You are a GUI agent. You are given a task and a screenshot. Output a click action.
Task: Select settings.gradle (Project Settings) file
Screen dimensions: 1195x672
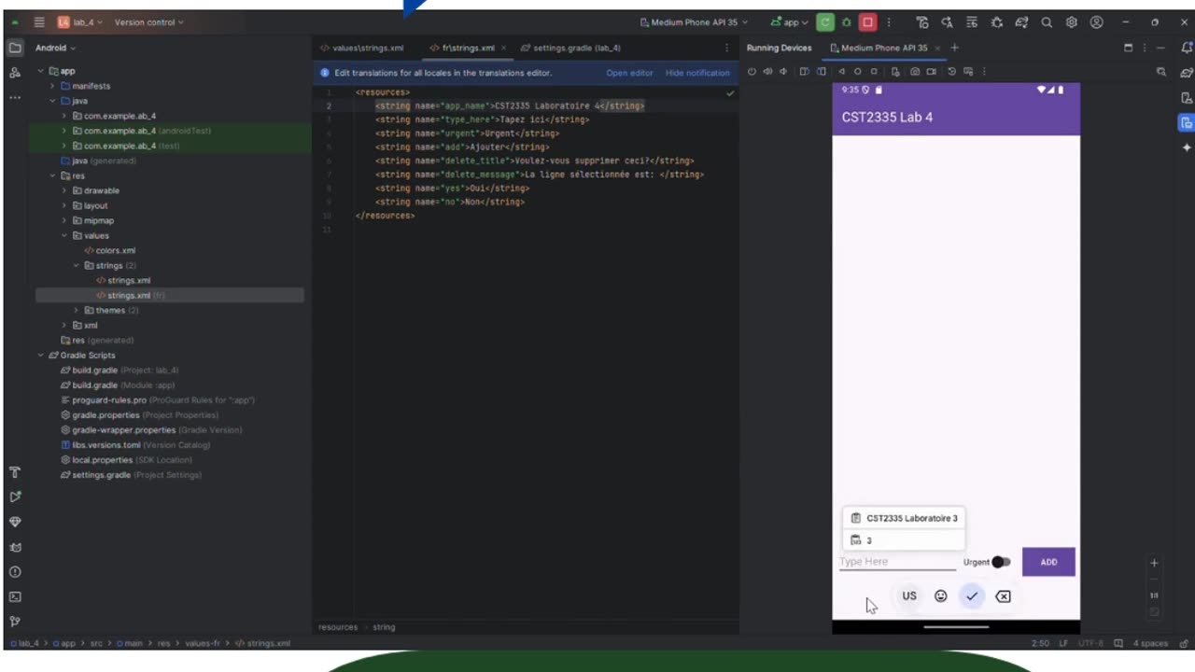point(131,474)
